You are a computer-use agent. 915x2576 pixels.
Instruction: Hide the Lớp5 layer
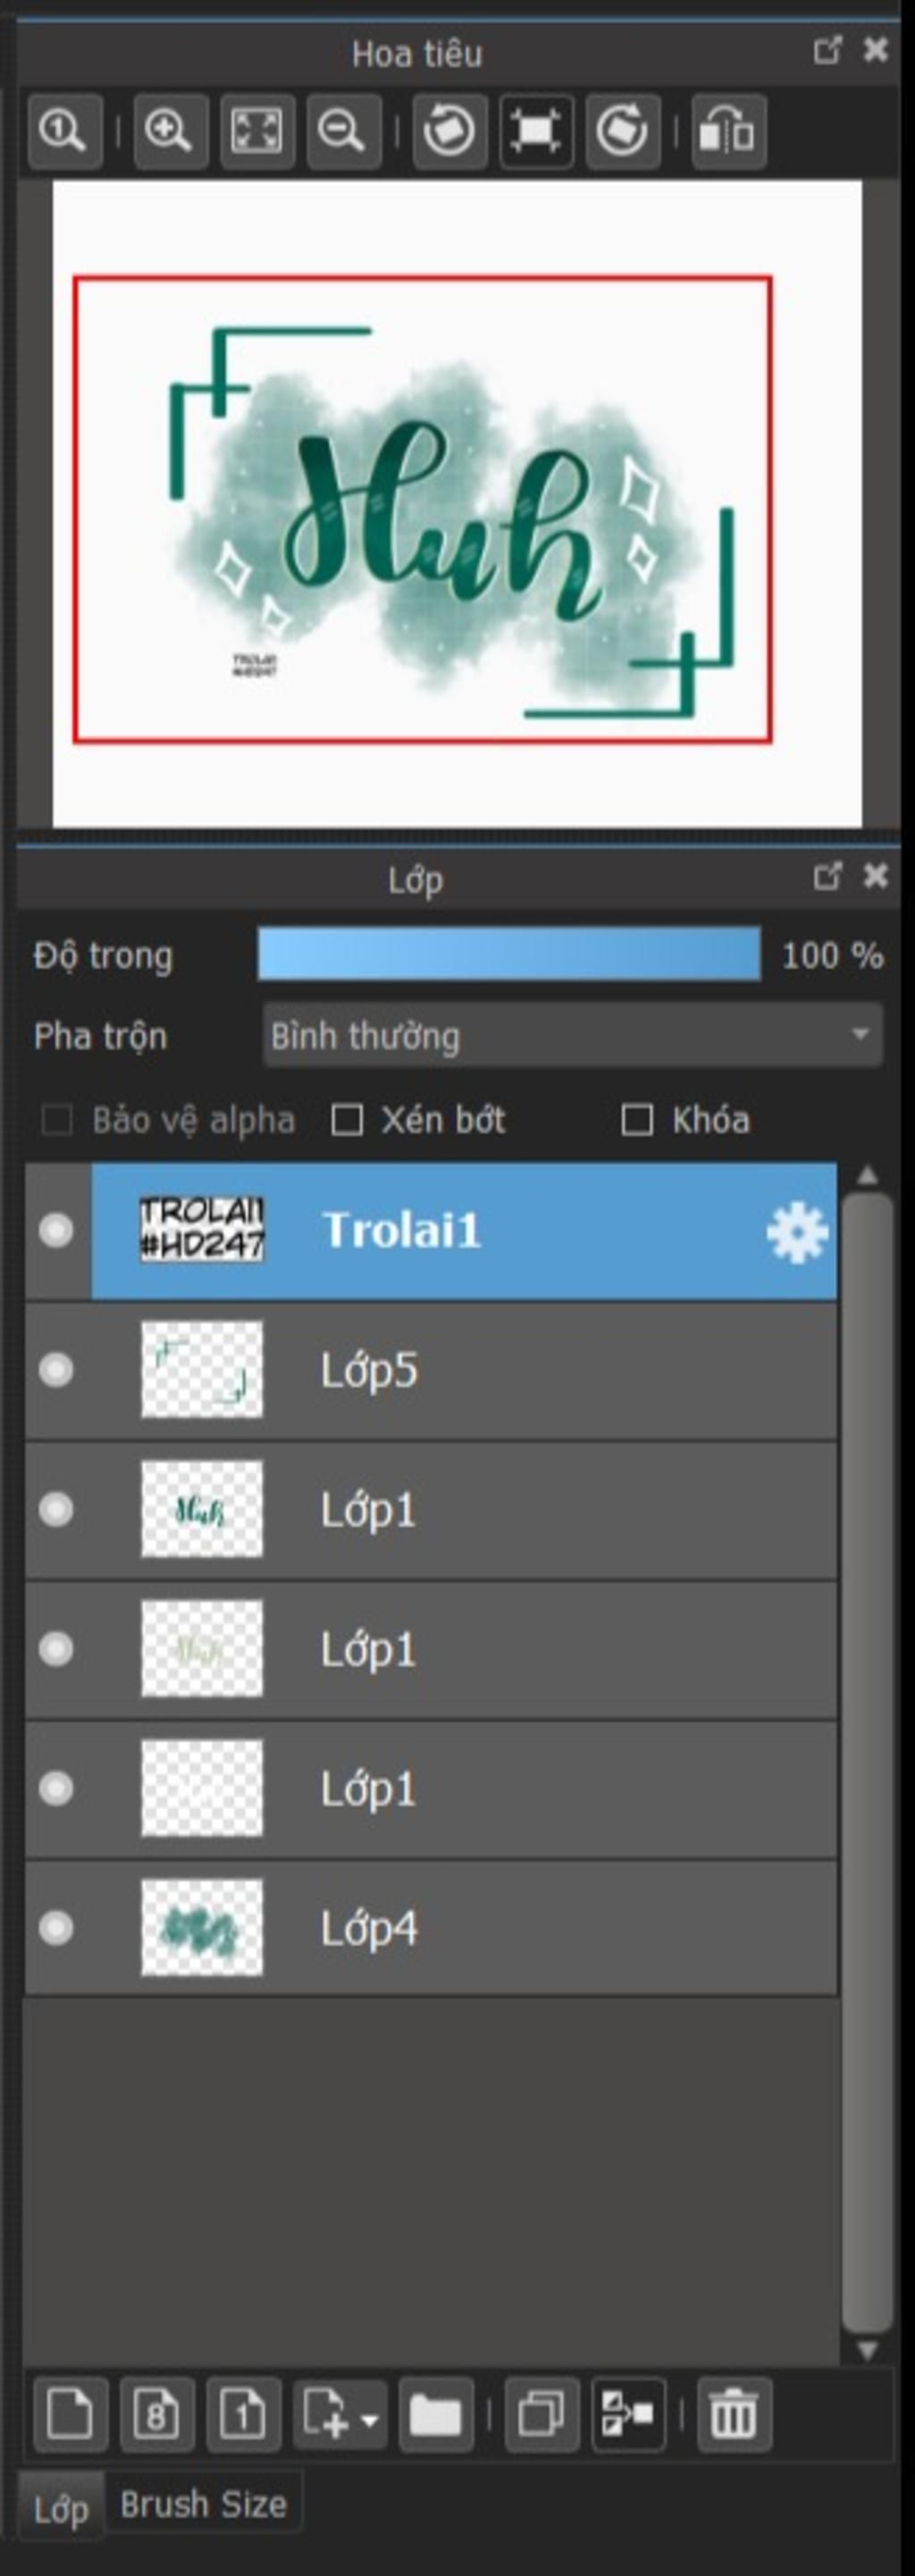pyautogui.click(x=56, y=1369)
